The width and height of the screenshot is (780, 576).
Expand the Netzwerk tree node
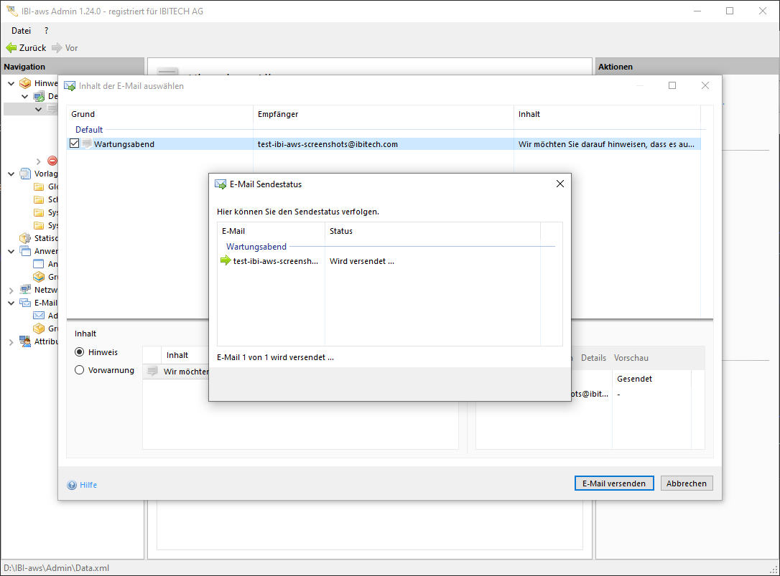pyautogui.click(x=11, y=290)
